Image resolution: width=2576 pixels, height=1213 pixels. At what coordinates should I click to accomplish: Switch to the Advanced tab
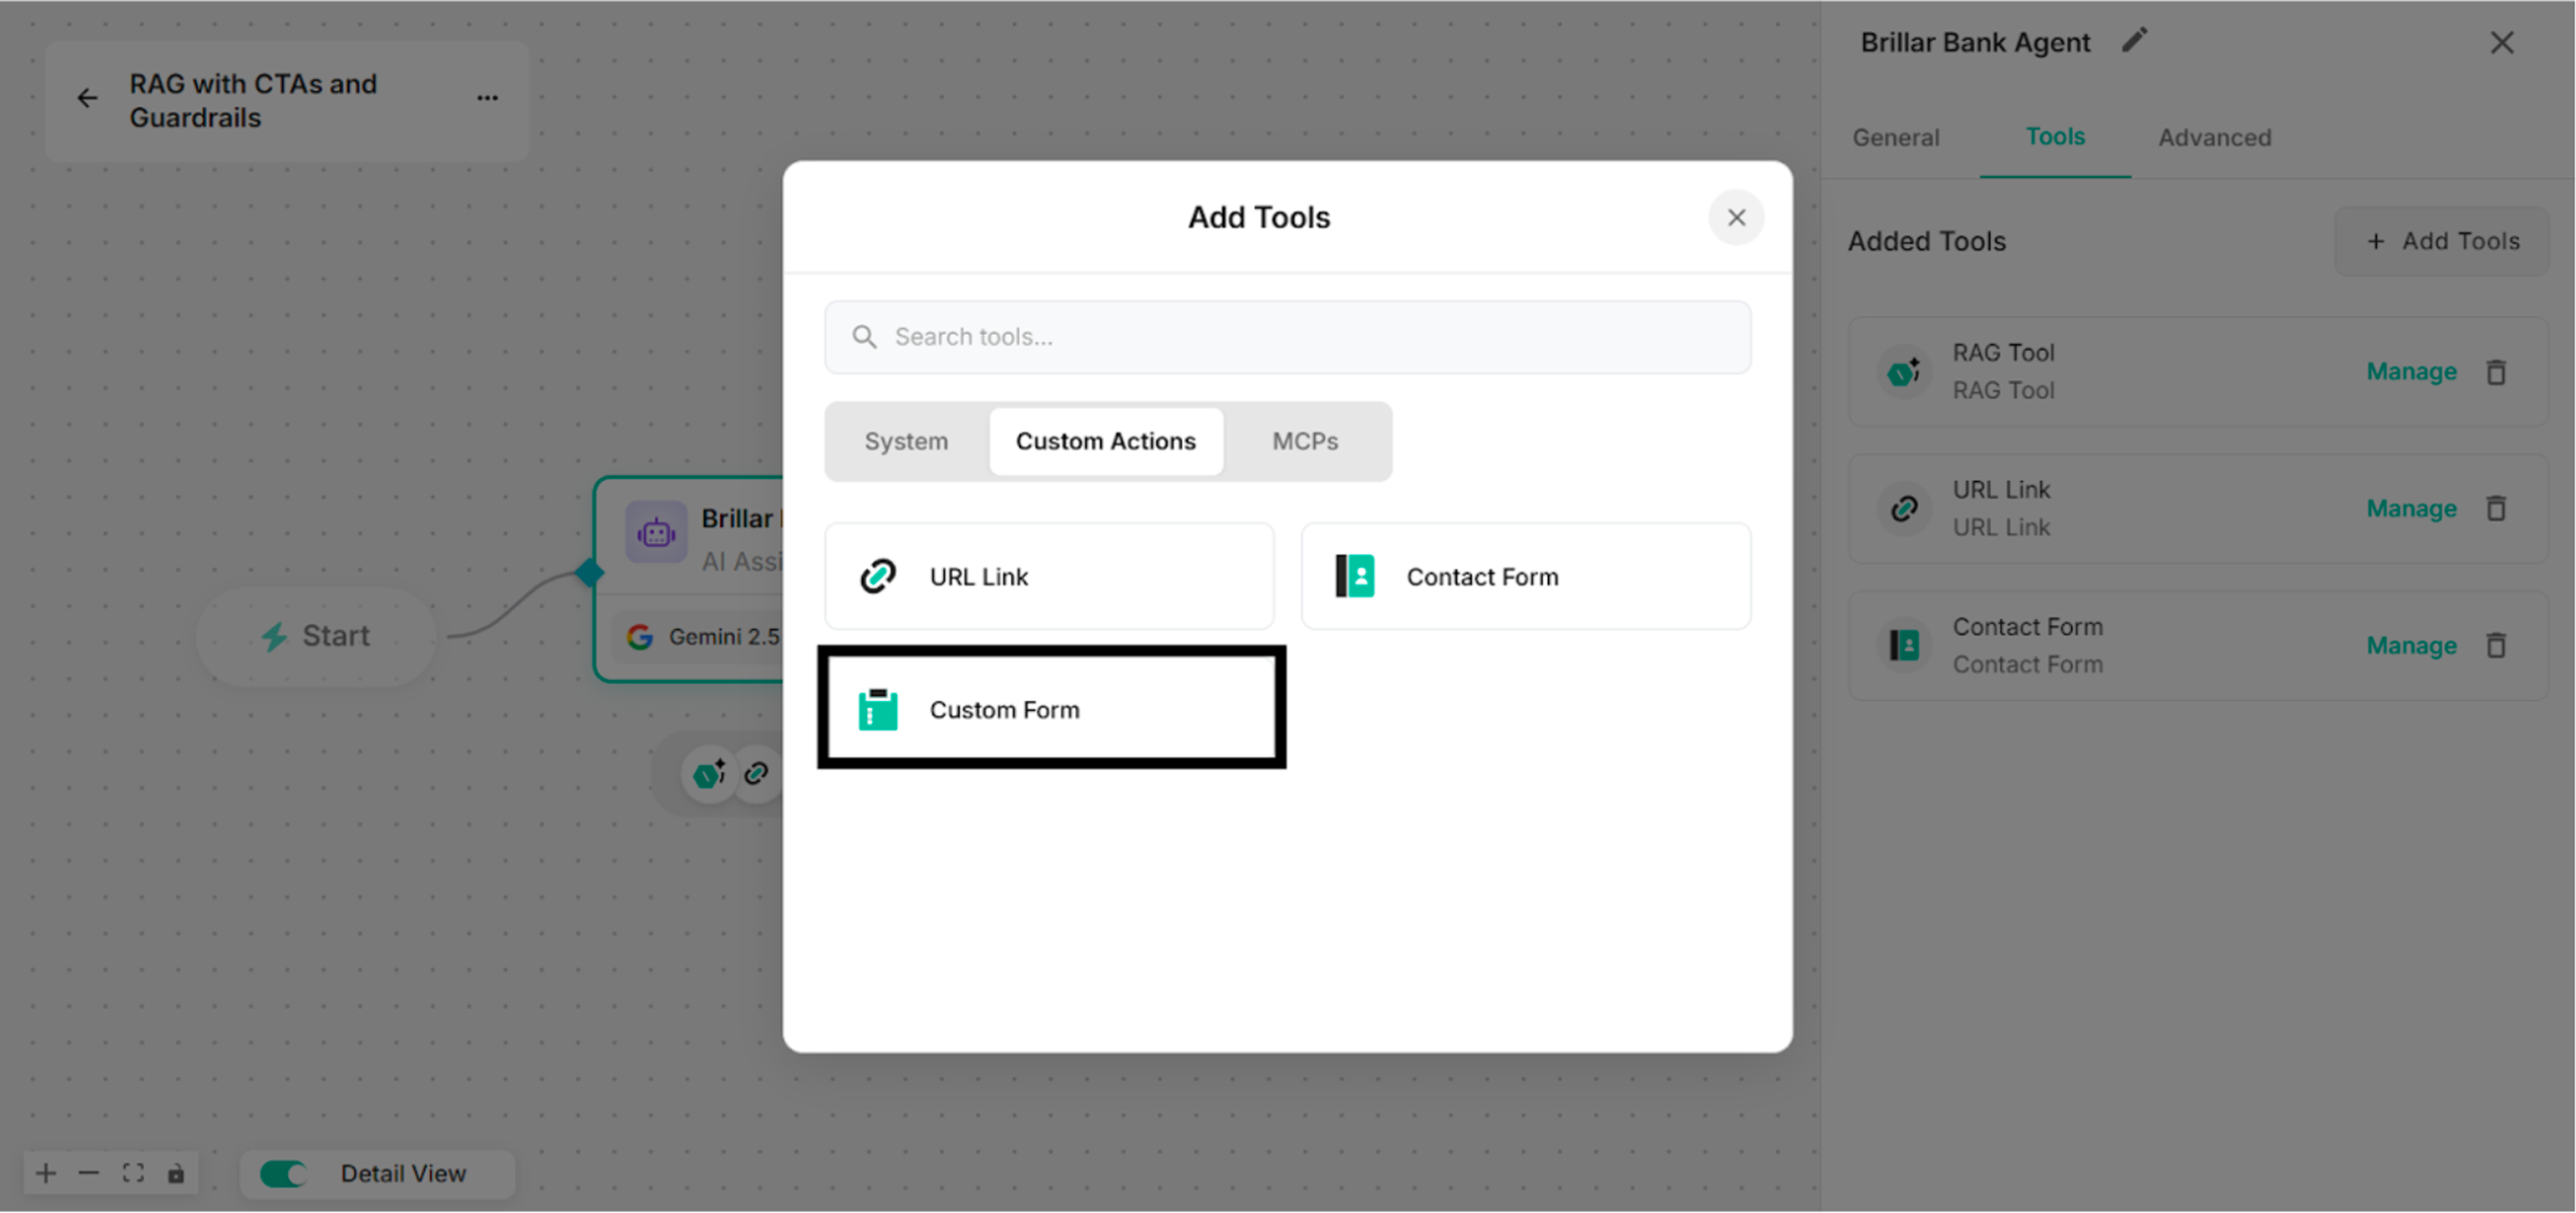pos(2214,137)
